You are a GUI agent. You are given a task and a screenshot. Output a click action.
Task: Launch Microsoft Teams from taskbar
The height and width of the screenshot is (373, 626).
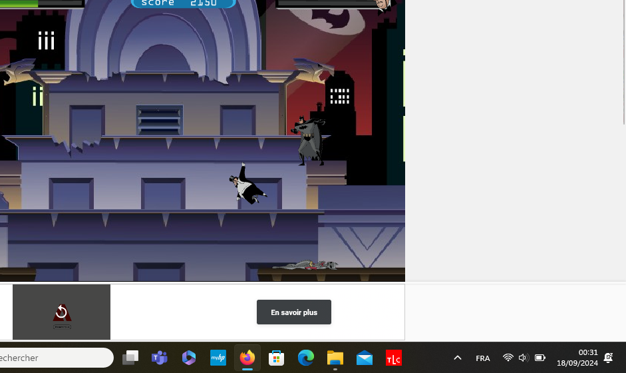159,358
